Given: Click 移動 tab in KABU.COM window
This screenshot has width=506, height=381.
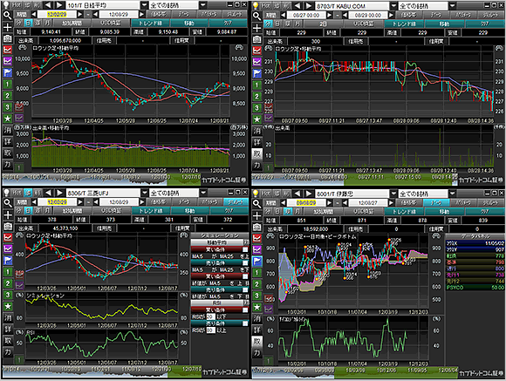Looking at the screenshot, I should [x=444, y=24].
